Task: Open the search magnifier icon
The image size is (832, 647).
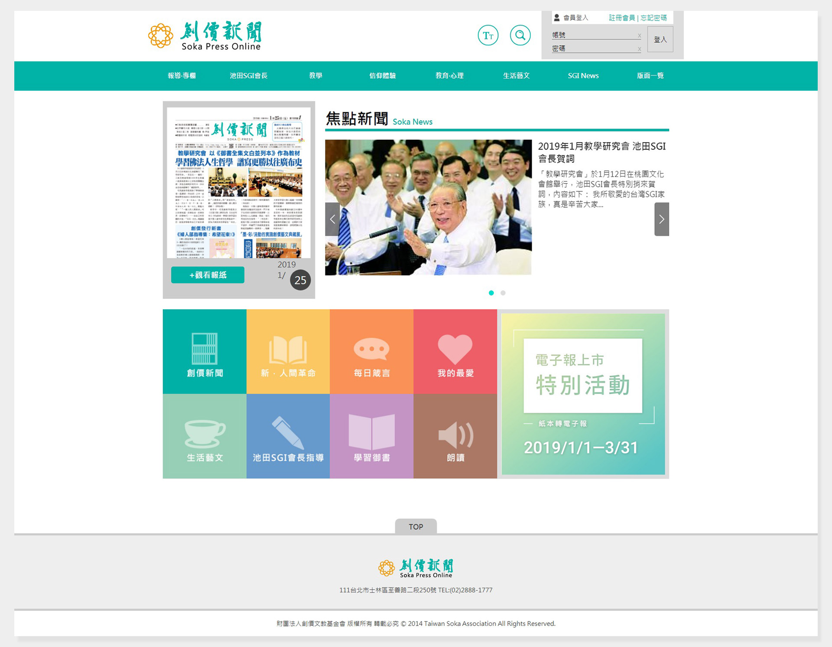Action: coord(520,36)
